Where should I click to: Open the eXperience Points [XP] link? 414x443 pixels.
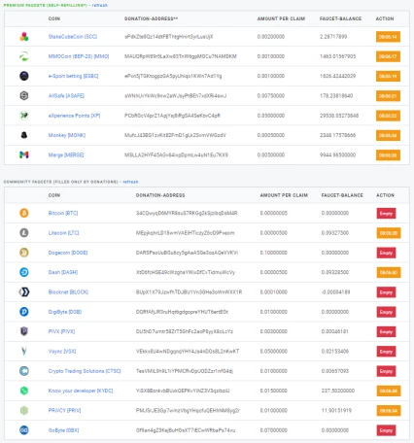click(74, 116)
